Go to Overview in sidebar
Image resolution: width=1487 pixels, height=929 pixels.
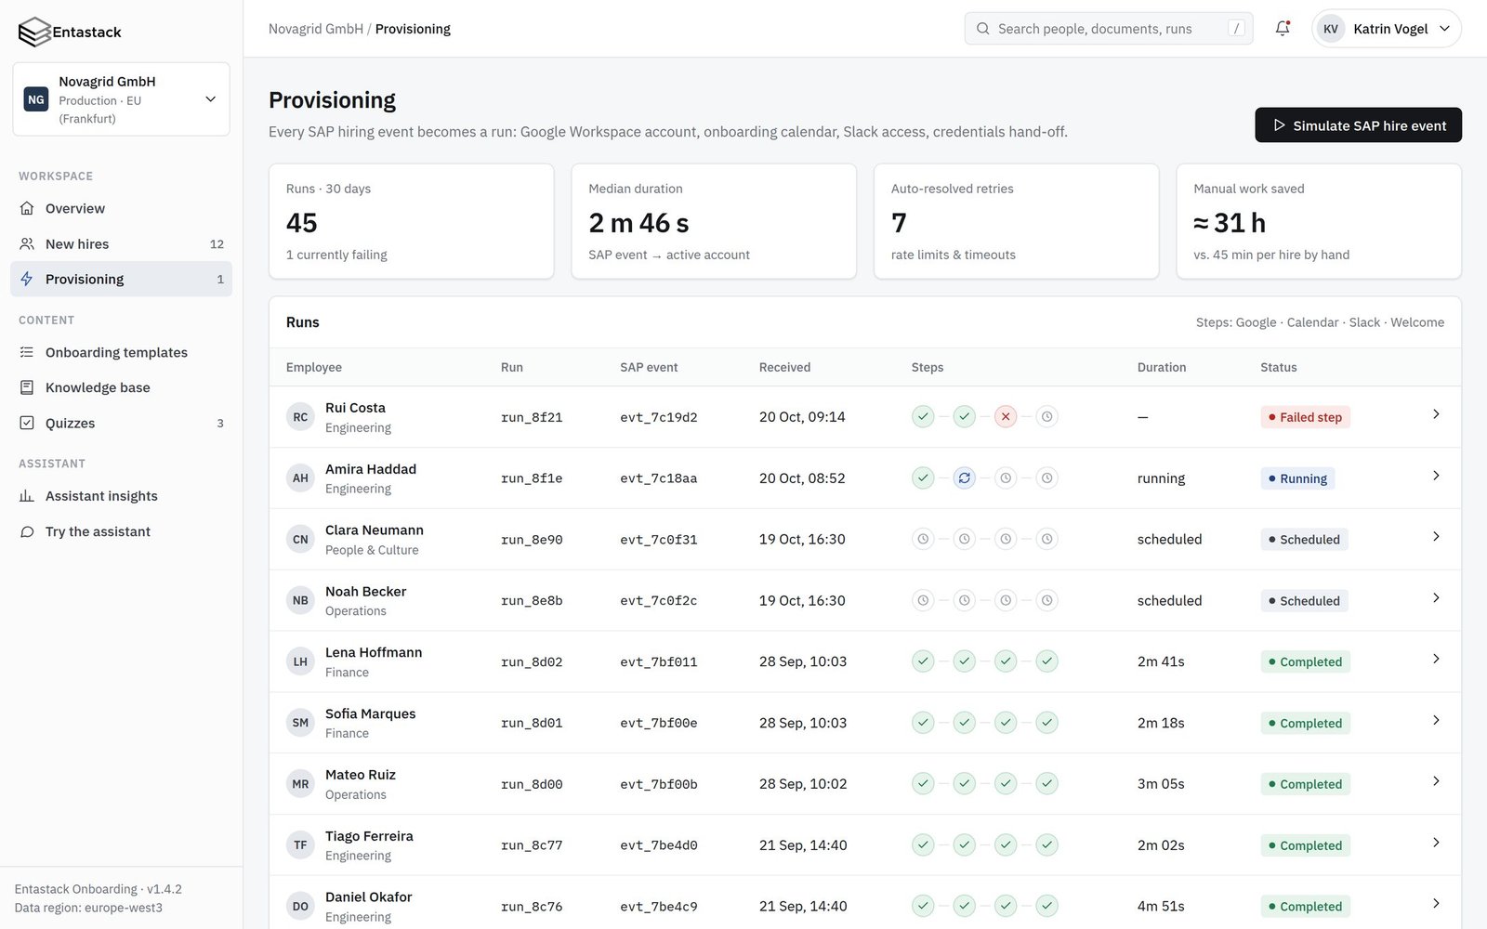pos(121,208)
